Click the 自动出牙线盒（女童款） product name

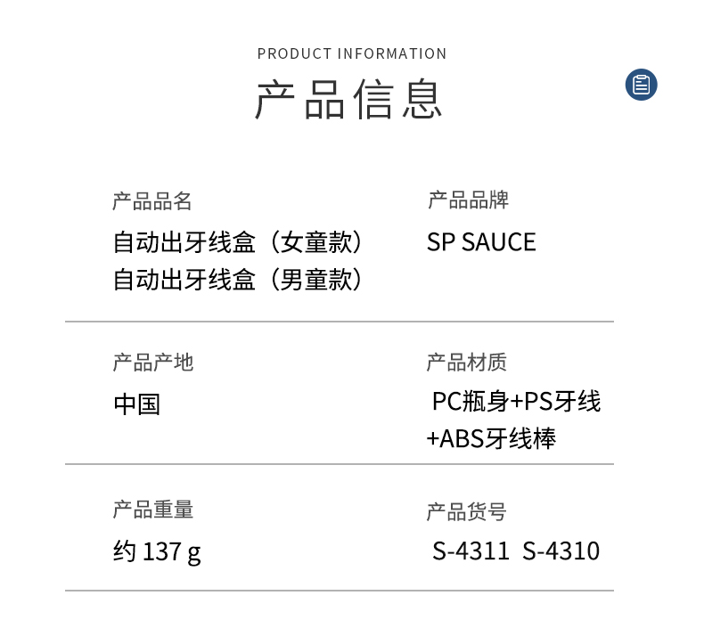coord(239,242)
